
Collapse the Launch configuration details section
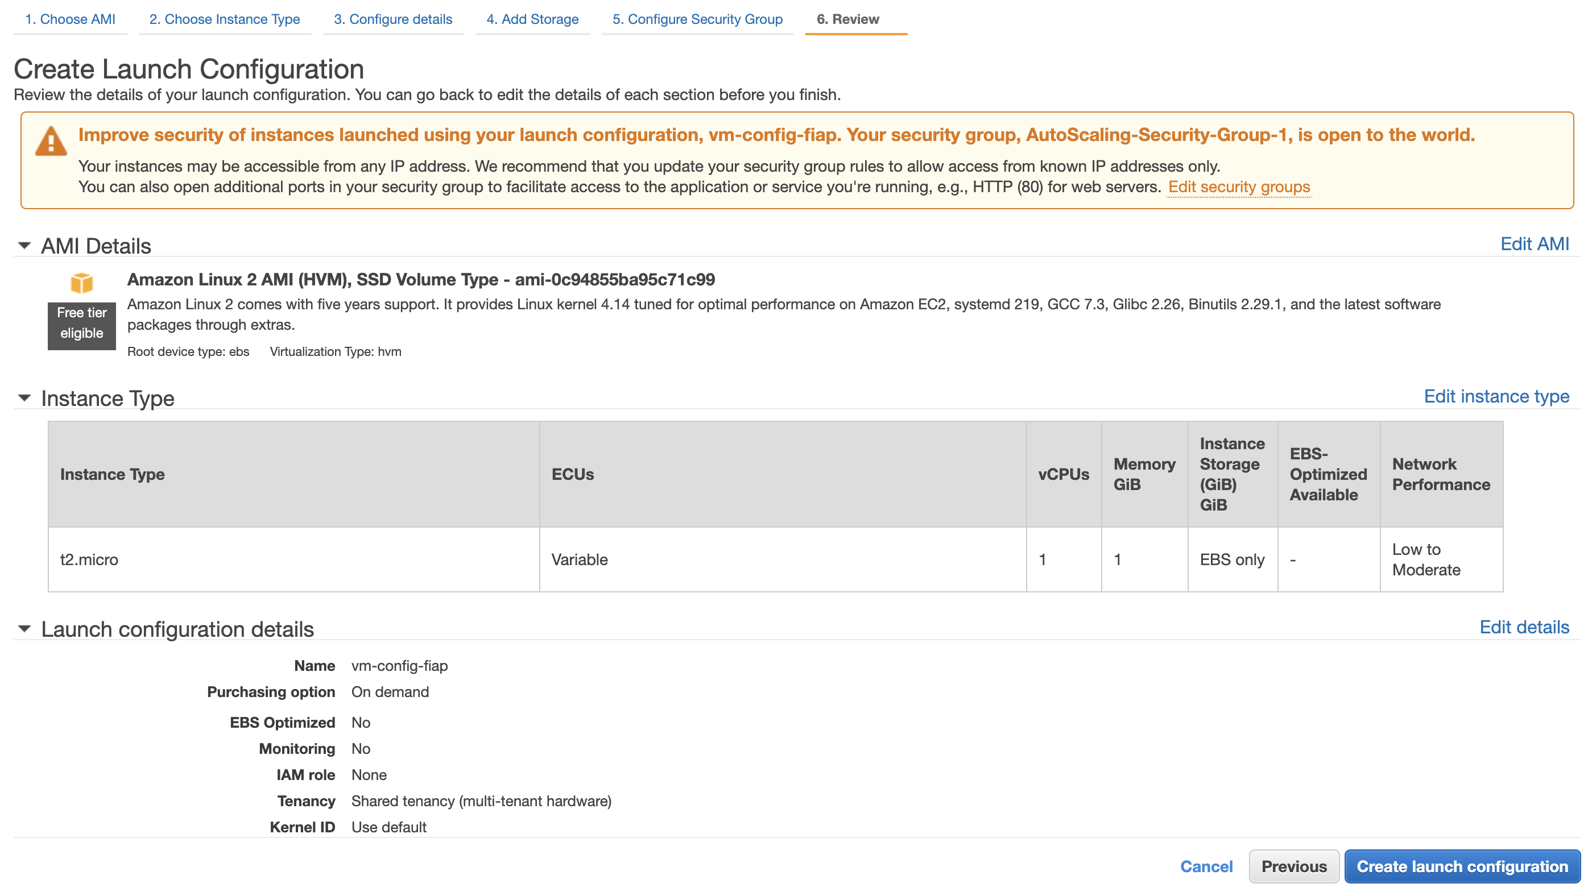point(24,629)
